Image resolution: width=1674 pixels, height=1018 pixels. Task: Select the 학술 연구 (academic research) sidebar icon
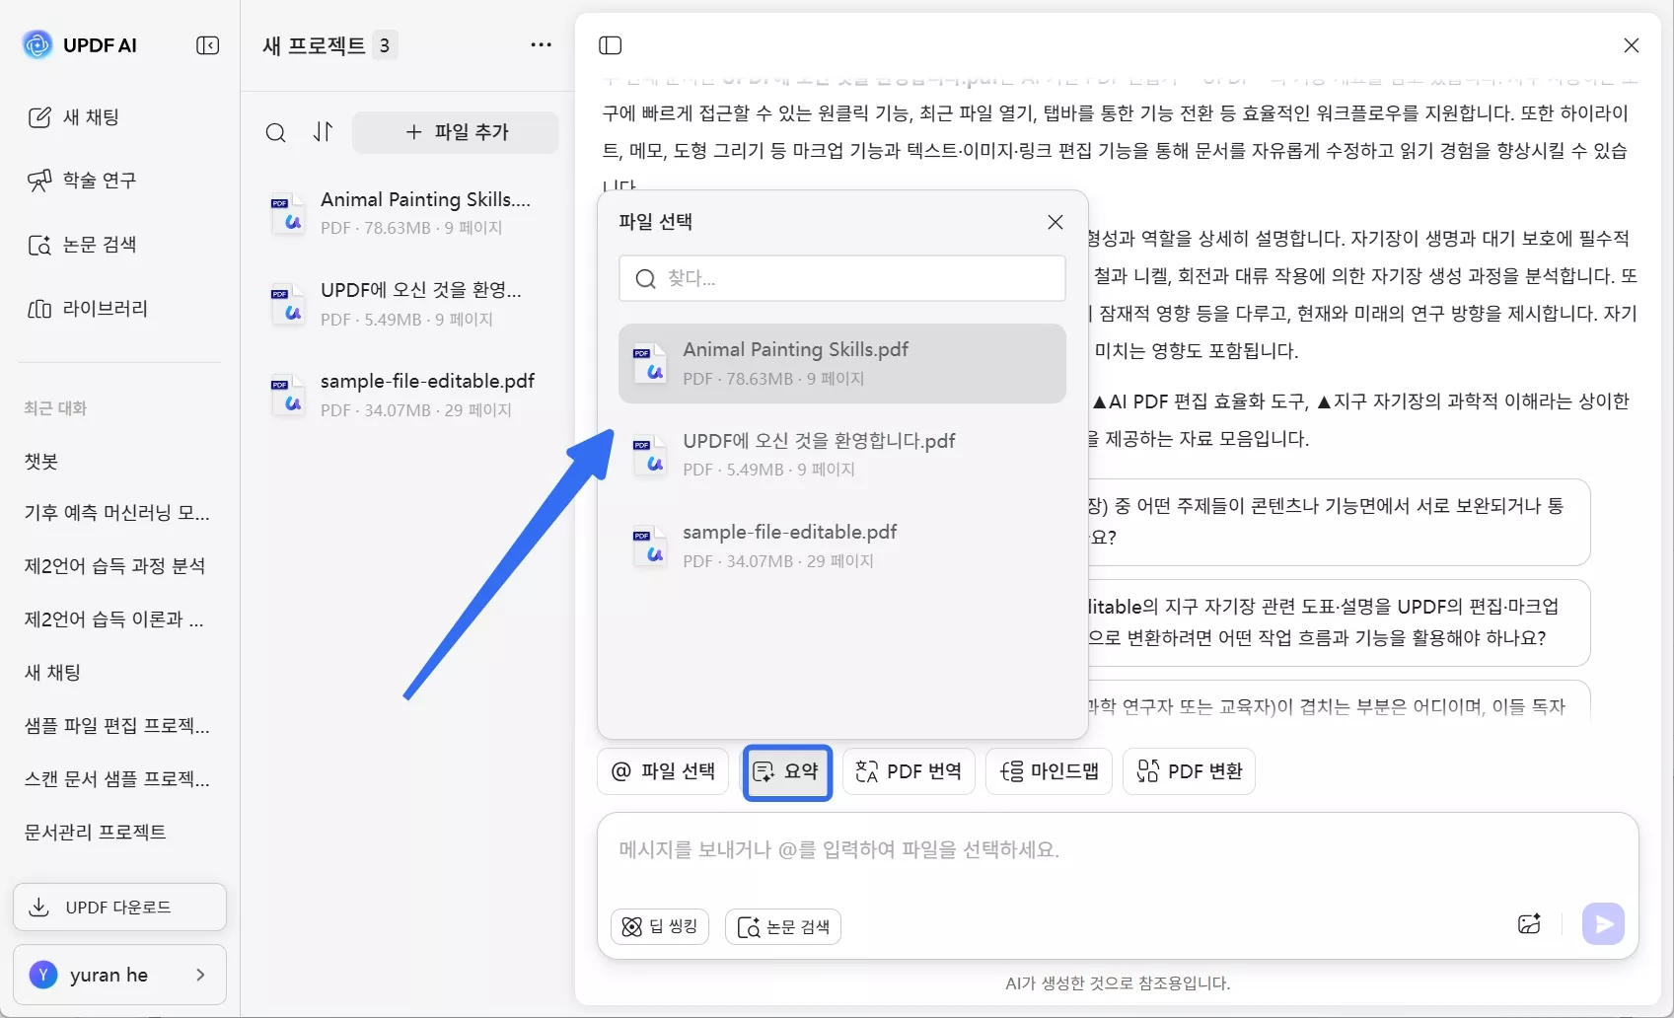coord(99,180)
